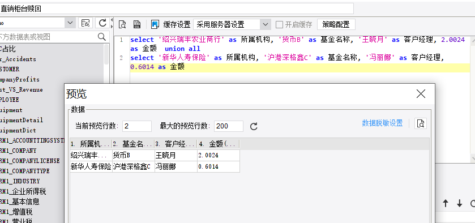This screenshot has height=223, width=475.
Task: Click the cell 0.6014
Action: click(219, 166)
